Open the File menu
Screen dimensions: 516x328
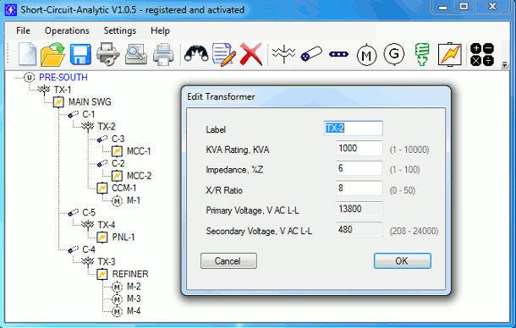[x=23, y=30]
